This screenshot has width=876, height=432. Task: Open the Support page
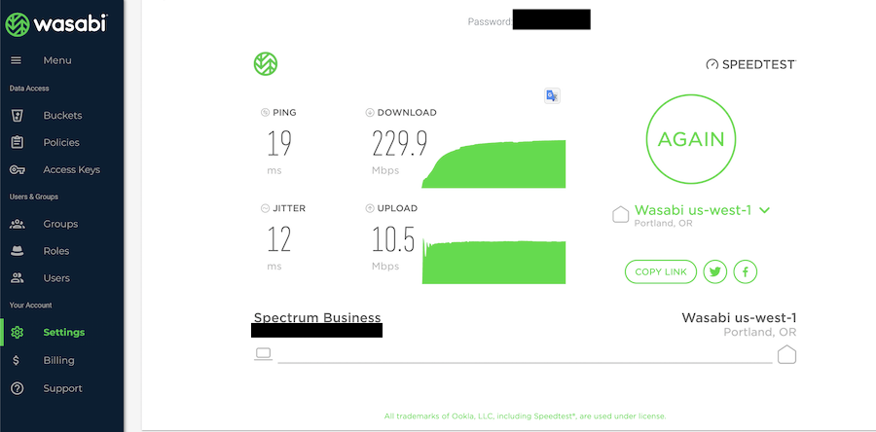click(x=62, y=388)
